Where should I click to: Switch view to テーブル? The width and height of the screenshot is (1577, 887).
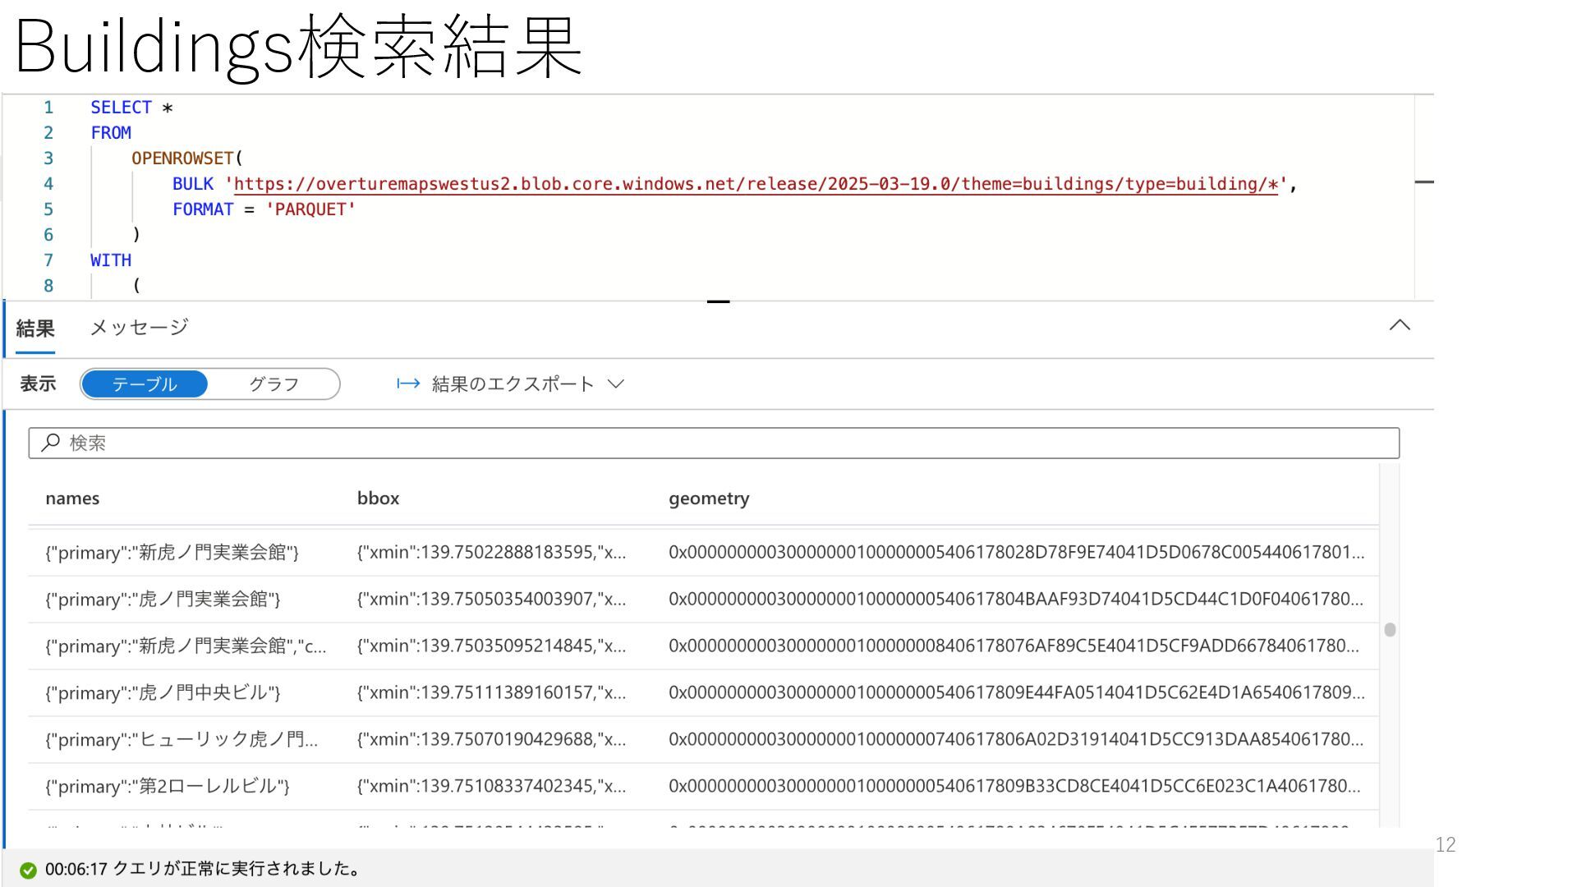click(145, 384)
